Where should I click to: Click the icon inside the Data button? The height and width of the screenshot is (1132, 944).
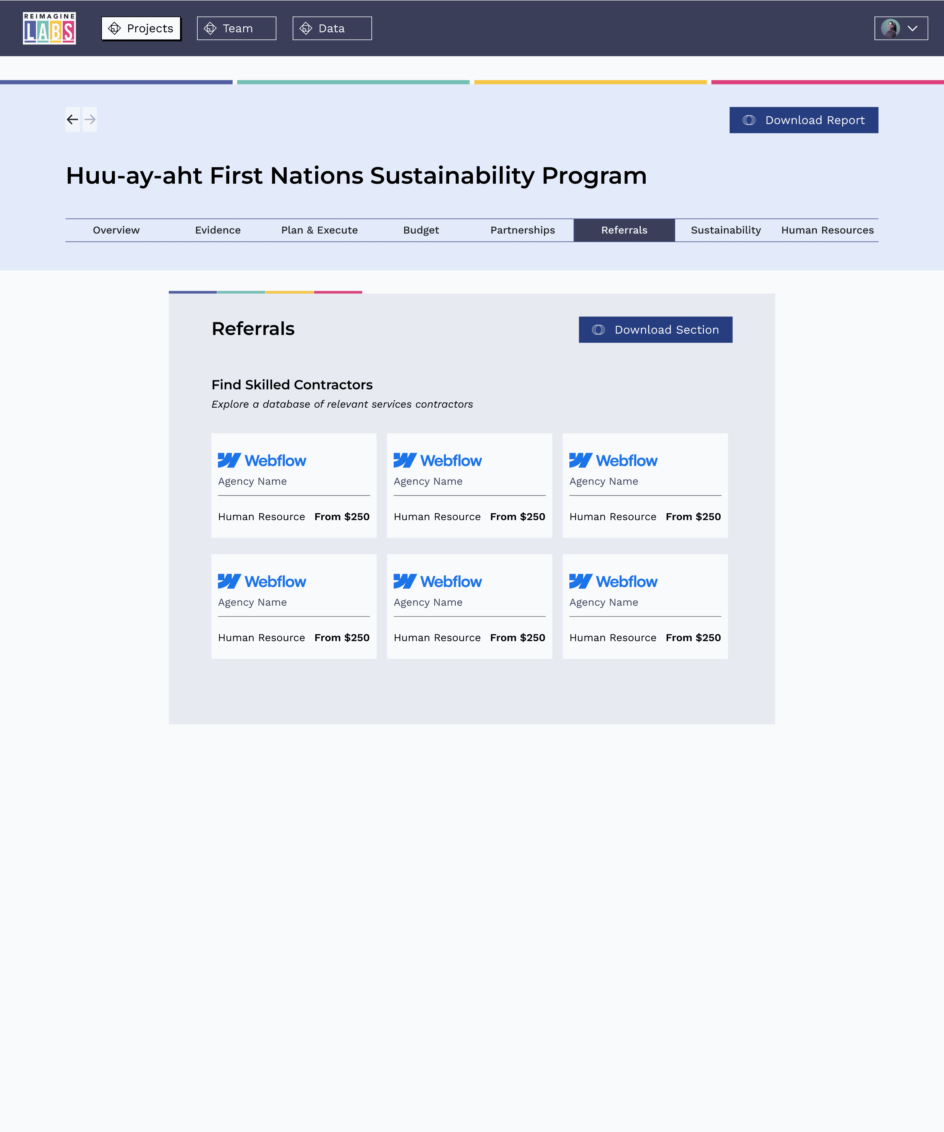(x=306, y=28)
